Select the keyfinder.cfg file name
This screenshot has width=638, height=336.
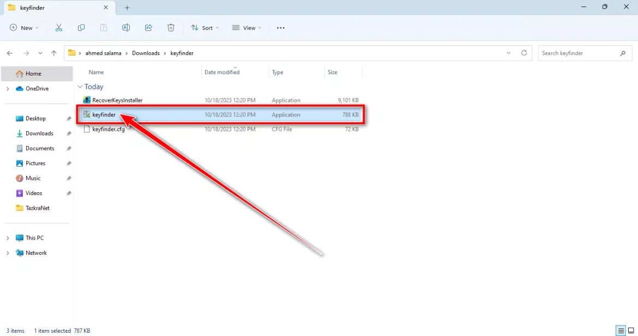[108, 129]
